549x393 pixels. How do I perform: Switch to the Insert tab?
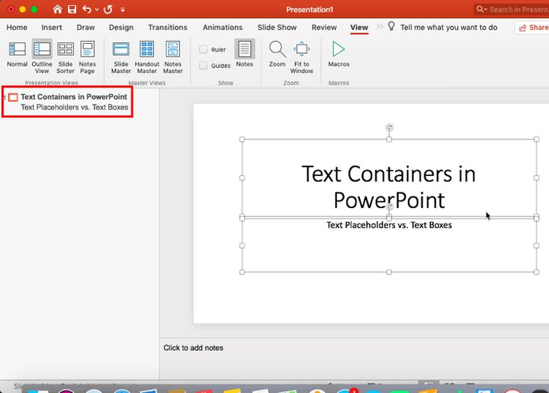pyautogui.click(x=52, y=28)
